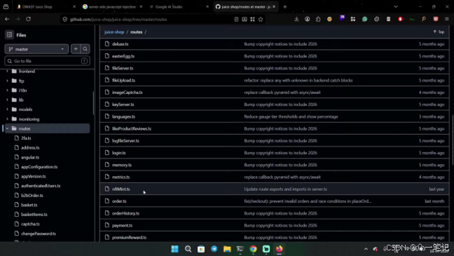Switch to server side javascript injection tab

click(111, 7)
